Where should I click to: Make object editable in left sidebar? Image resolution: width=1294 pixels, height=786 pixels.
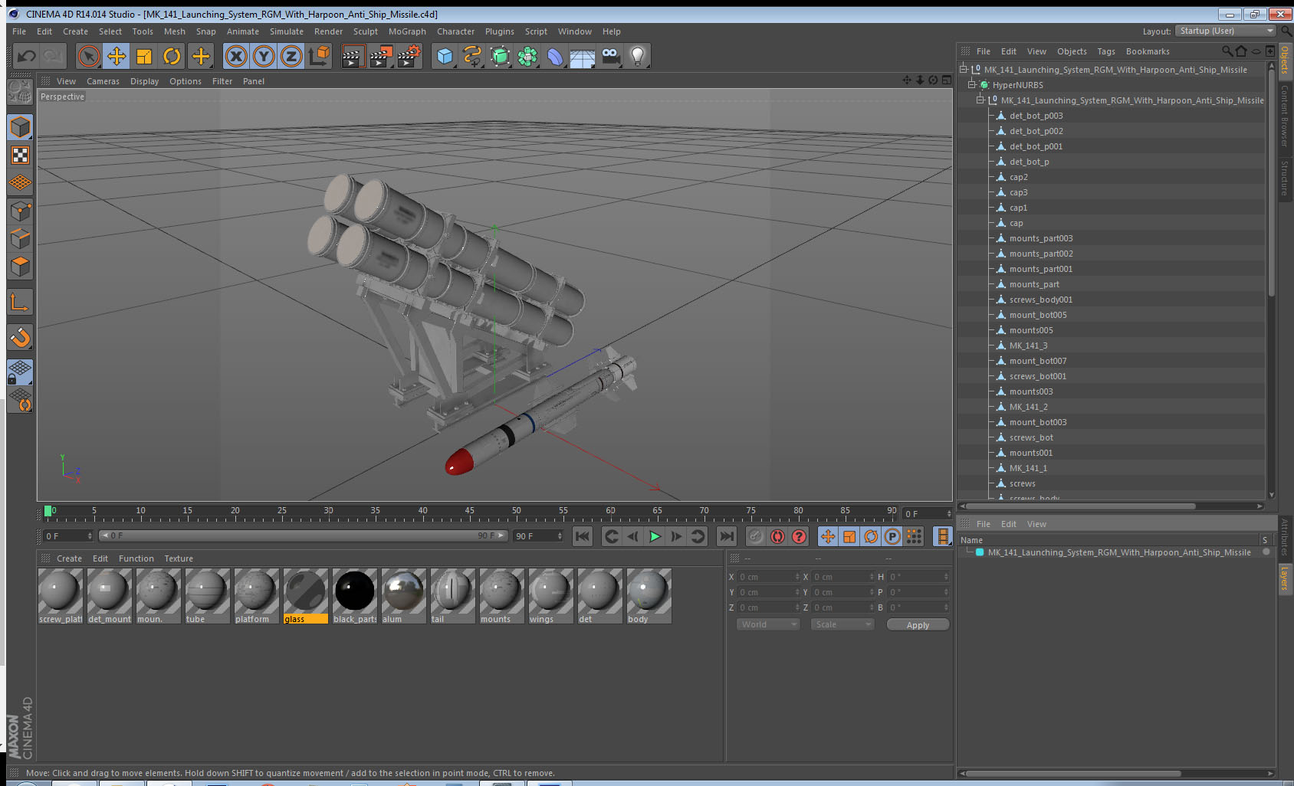click(20, 92)
